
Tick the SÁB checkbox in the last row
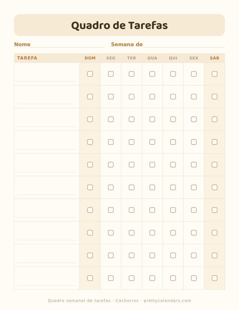coord(215,278)
